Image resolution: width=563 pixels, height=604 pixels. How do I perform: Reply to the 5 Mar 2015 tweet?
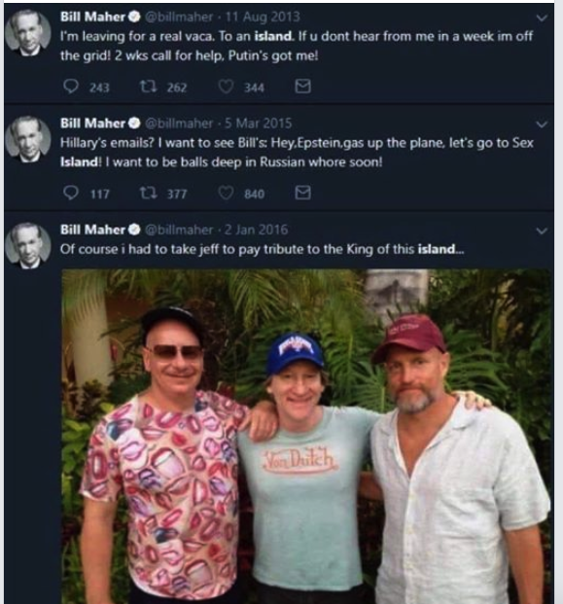click(71, 193)
